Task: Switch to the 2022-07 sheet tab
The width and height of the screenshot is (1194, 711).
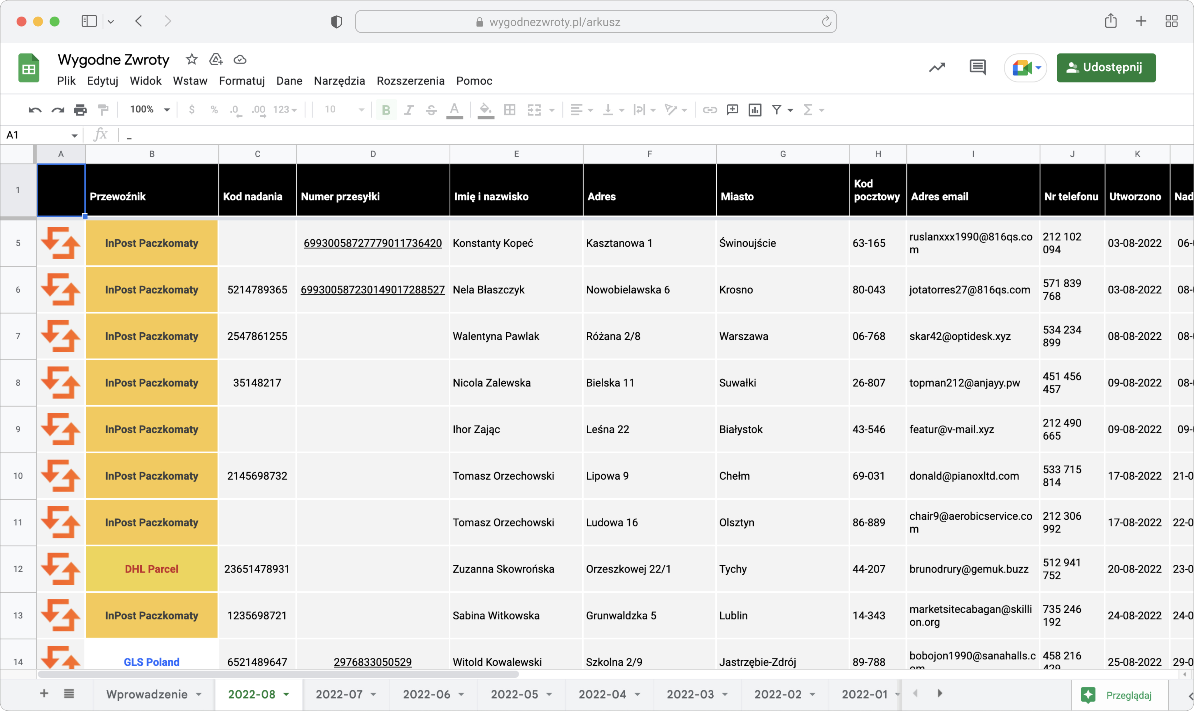Action: (339, 694)
